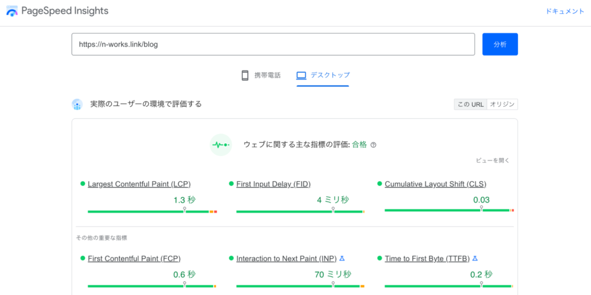Click the real-user data chart icon
591x295 pixels.
[77, 104]
